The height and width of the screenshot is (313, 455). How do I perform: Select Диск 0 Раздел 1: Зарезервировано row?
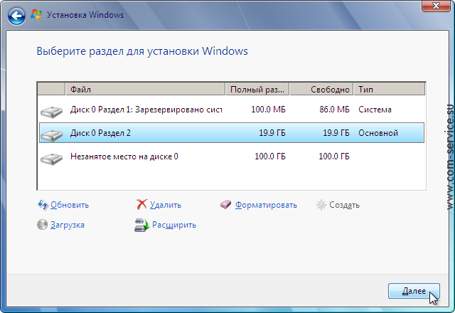coord(232,110)
